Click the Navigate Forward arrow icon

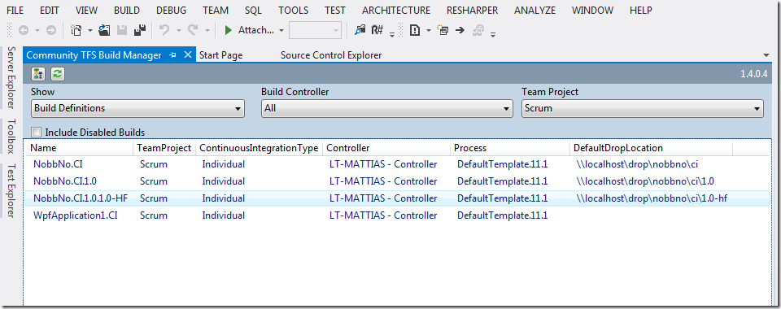tap(50, 30)
